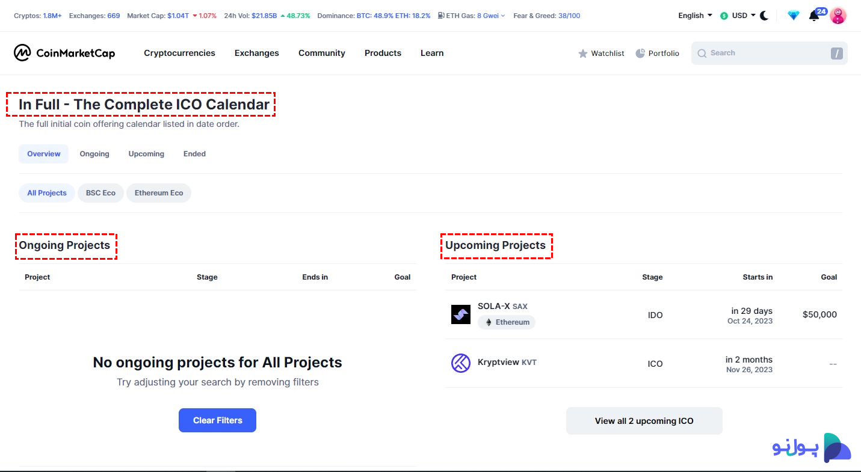Click Cryptos 1.8M+ stat link

coord(52,16)
